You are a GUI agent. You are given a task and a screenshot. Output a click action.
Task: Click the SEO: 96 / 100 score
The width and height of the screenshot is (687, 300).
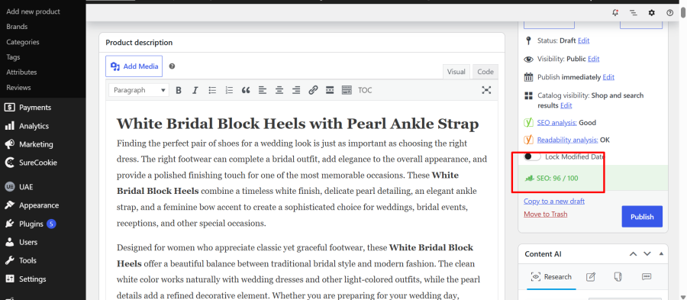(557, 179)
